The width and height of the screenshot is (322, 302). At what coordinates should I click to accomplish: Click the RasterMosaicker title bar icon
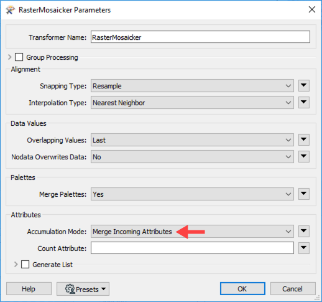click(x=11, y=10)
